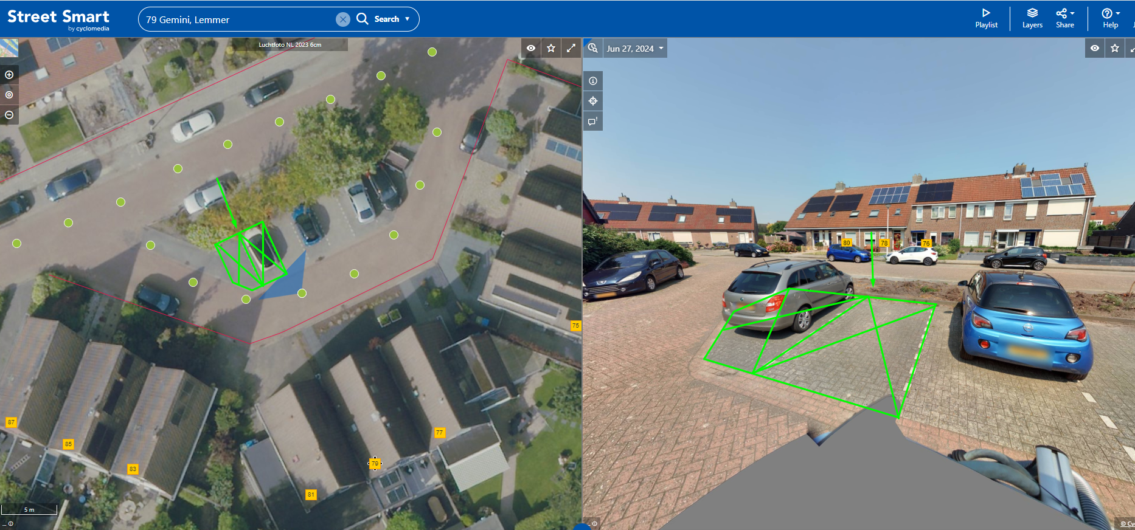Expand the Search options dropdown arrow
This screenshot has width=1135, height=530.
tap(408, 19)
